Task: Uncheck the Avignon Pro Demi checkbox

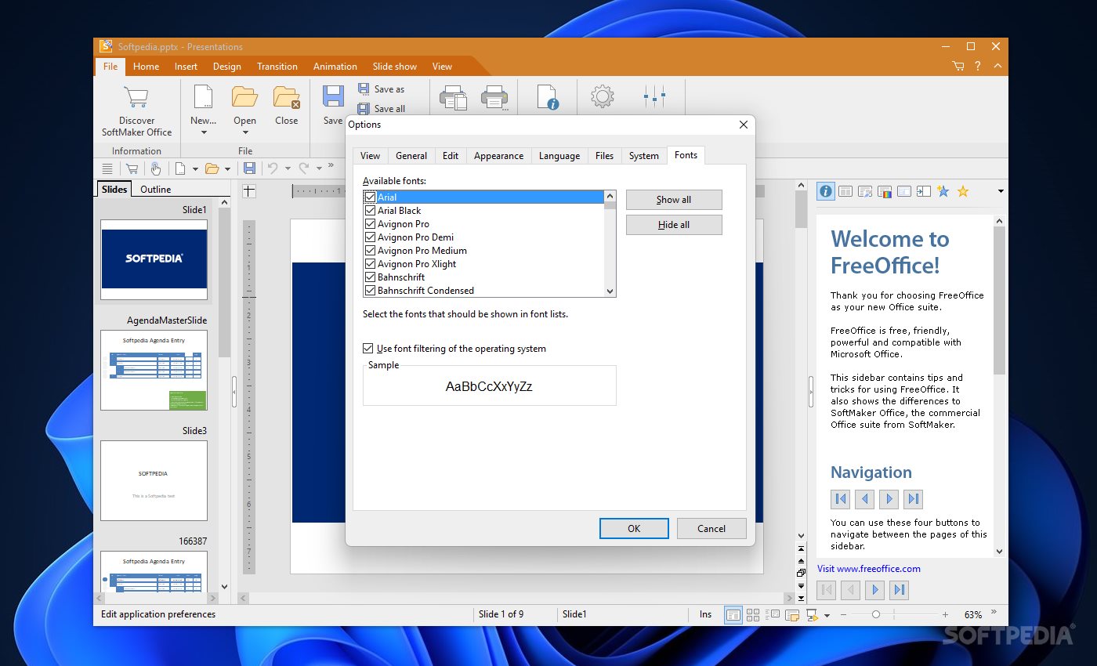Action: [x=370, y=237]
